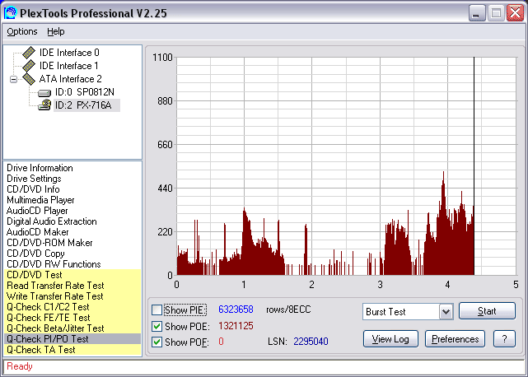
Task: Open CD/DVD Copy function
Action: [x=35, y=254]
